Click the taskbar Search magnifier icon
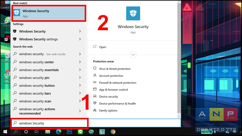242x136 pixels. 16,132
